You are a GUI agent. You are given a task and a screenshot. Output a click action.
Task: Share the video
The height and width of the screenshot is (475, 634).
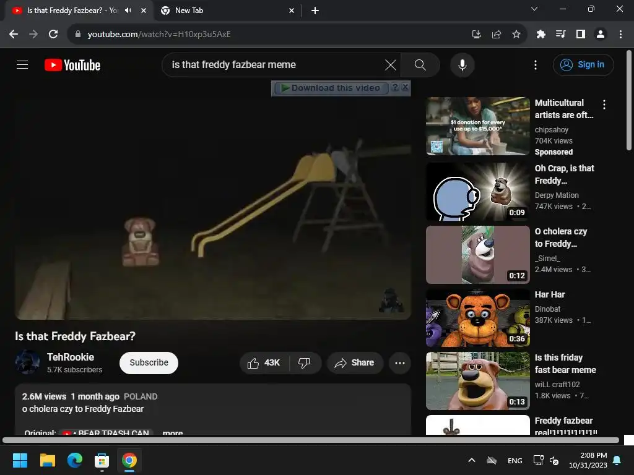(x=355, y=362)
